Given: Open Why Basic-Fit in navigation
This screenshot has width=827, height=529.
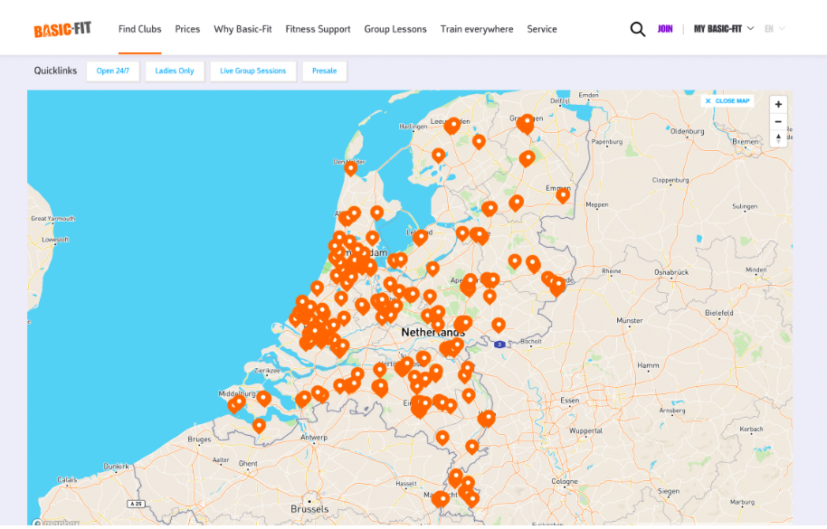Looking at the screenshot, I should pos(242,29).
